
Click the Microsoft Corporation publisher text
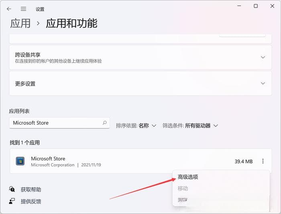[x=53, y=165]
